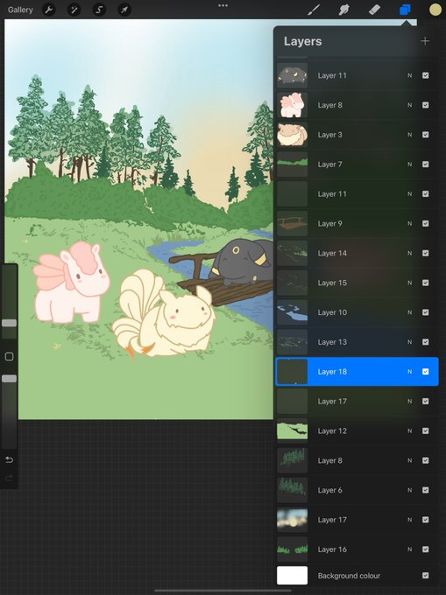Image resolution: width=446 pixels, height=595 pixels.
Task: Hide Layer 7 using its checkbox
Action: coord(426,164)
